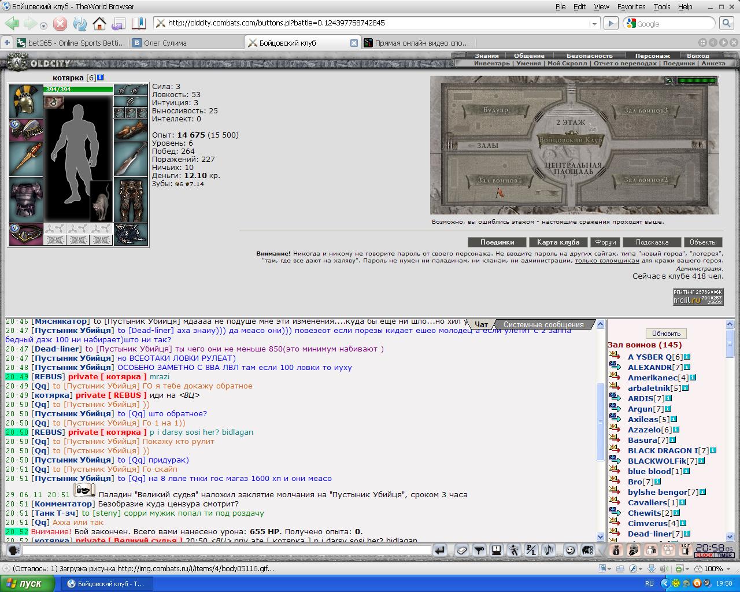Viewport: 740px width, 592px height.
Task: Open the smiley emoticons icon
Action: pyautogui.click(x=570, y=550)
